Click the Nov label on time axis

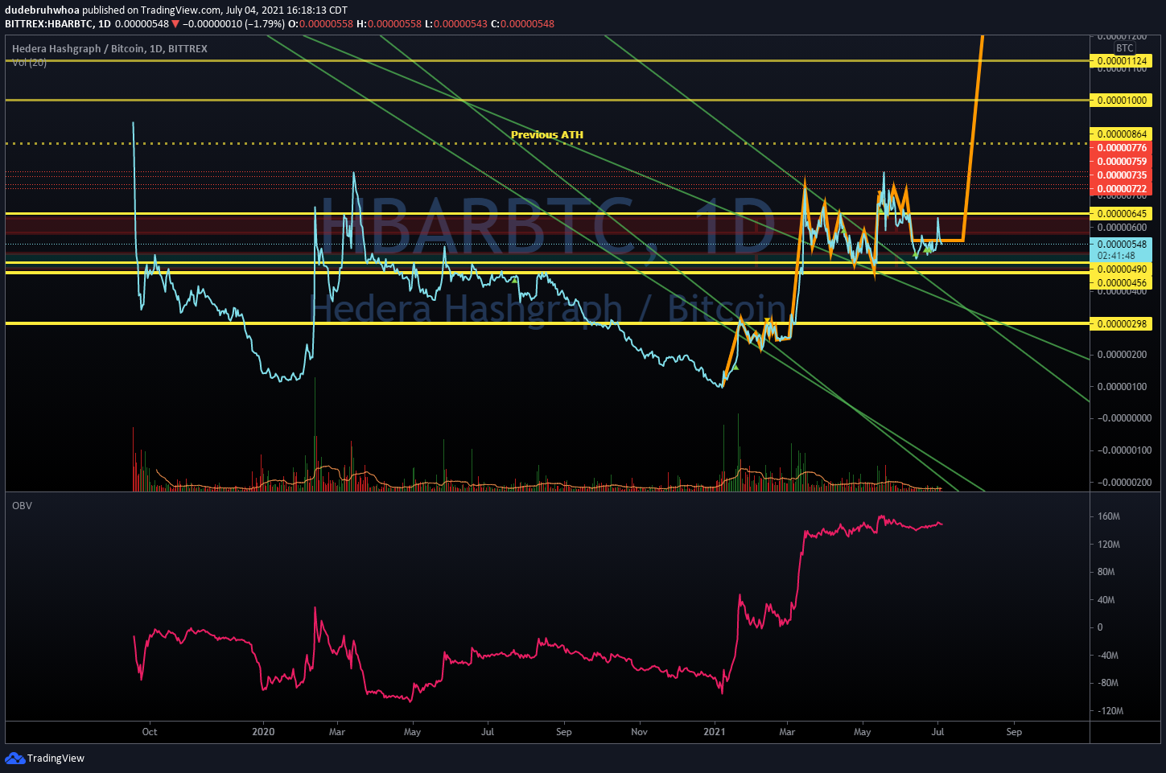[x=640, y=732]
